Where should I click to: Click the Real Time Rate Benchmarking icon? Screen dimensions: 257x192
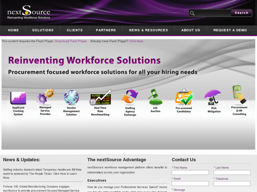pos(100,98)
